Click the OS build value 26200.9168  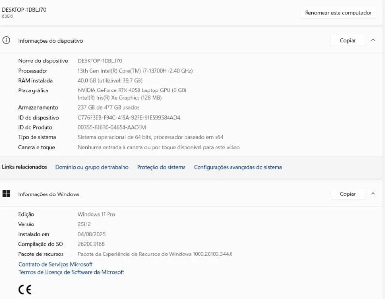pyautogui.click(x=91, y=244)
